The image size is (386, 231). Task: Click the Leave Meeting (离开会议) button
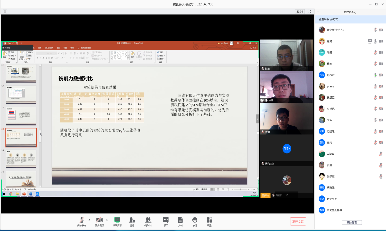pyautogui.click(x=298, y=221)
